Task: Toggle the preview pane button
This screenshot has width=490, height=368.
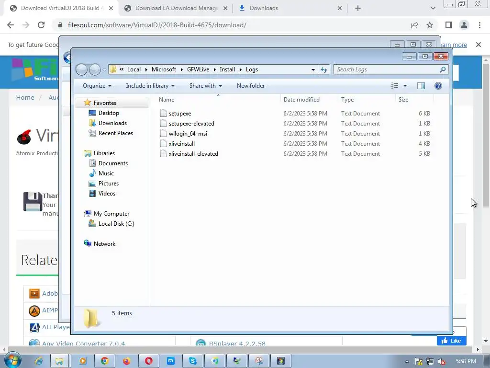Action: [x=421, y=85]
